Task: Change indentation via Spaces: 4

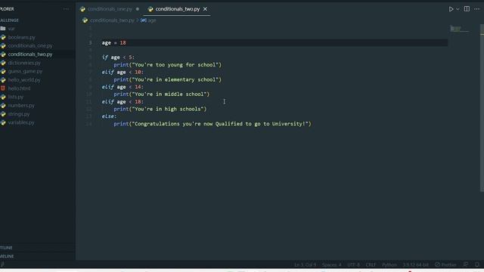Action: pos(331,264)
